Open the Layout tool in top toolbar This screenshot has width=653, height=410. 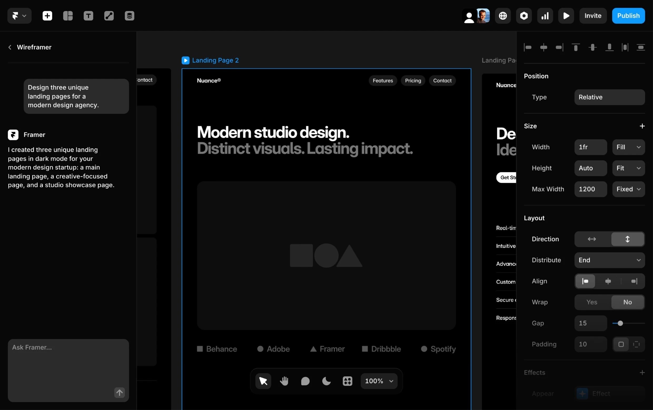point(68,16)
